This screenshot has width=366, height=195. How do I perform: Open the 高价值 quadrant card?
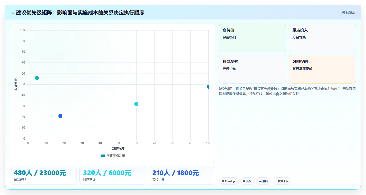tap(252, 38)
